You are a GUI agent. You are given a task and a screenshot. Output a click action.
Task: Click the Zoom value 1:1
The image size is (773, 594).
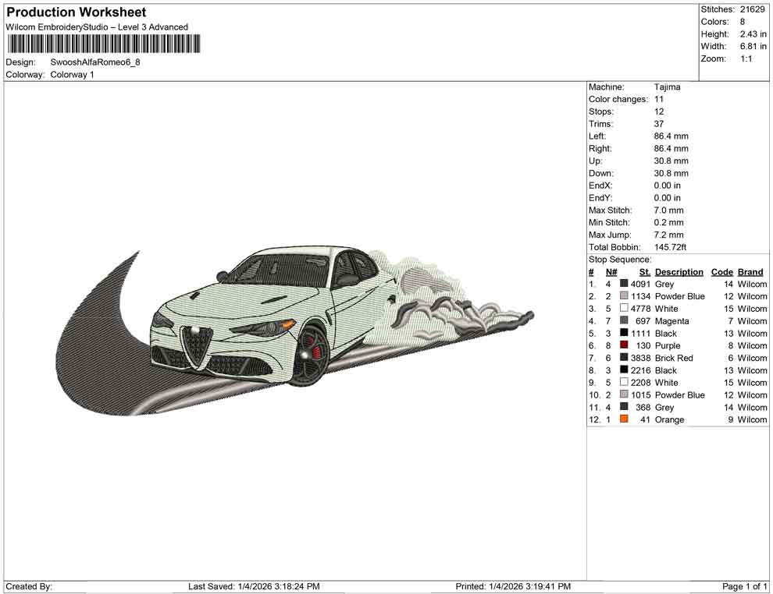pyautogui.click(x=746, y=58)
